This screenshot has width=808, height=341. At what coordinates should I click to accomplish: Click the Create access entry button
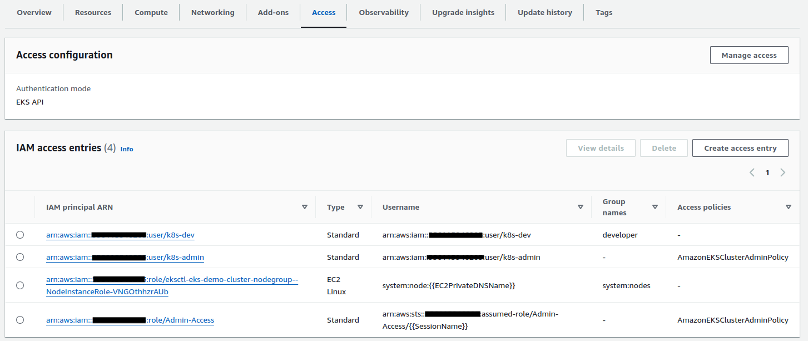pos(740,148)
